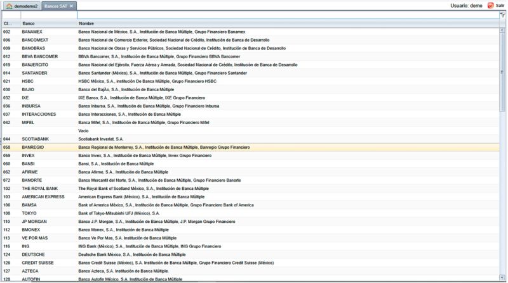The height and width of the screenshot is (283, 508).
Task: Select the SANTANDER row
Action: tap(250, 73)
